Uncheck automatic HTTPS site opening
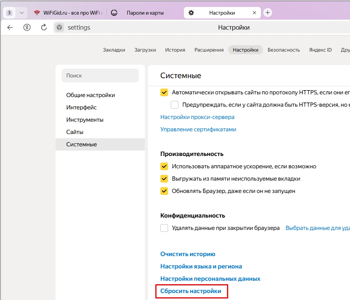 point(164,92)
